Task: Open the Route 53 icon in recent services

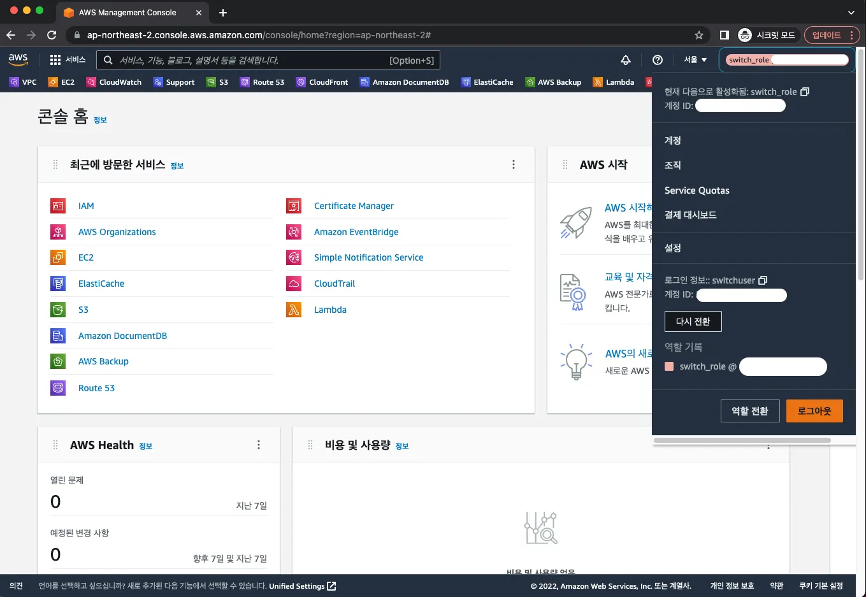Action: point(58,387)
